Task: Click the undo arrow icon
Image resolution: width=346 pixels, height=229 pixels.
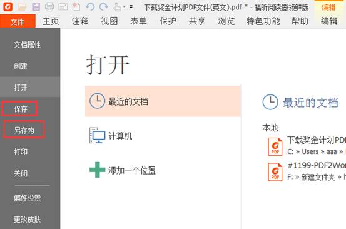Action: pyautogui.click(x=90, y=7)
